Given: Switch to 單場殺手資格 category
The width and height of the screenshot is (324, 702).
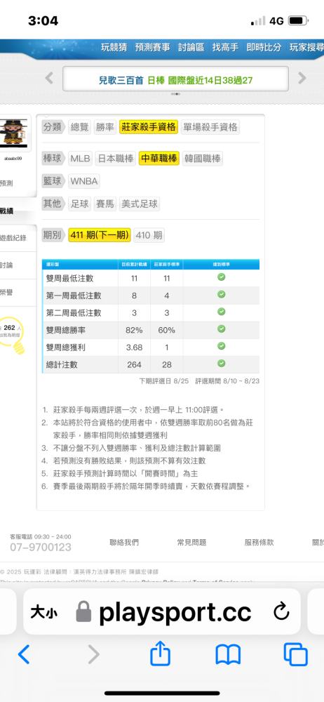Looking at the screenshot, I should [x=210, y=127].
